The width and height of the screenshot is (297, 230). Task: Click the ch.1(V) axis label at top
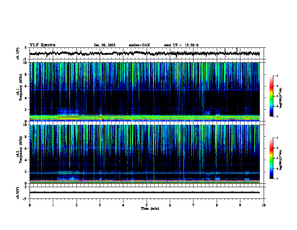click(18, 53)
